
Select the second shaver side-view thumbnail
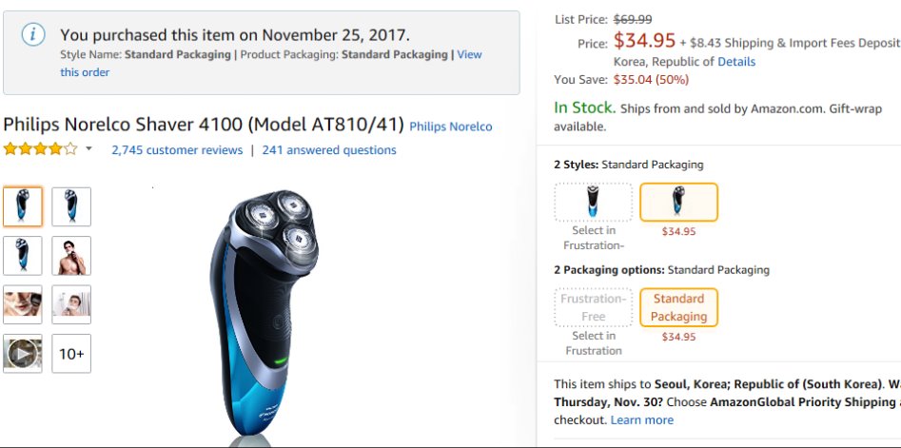(x=71, y=206)
